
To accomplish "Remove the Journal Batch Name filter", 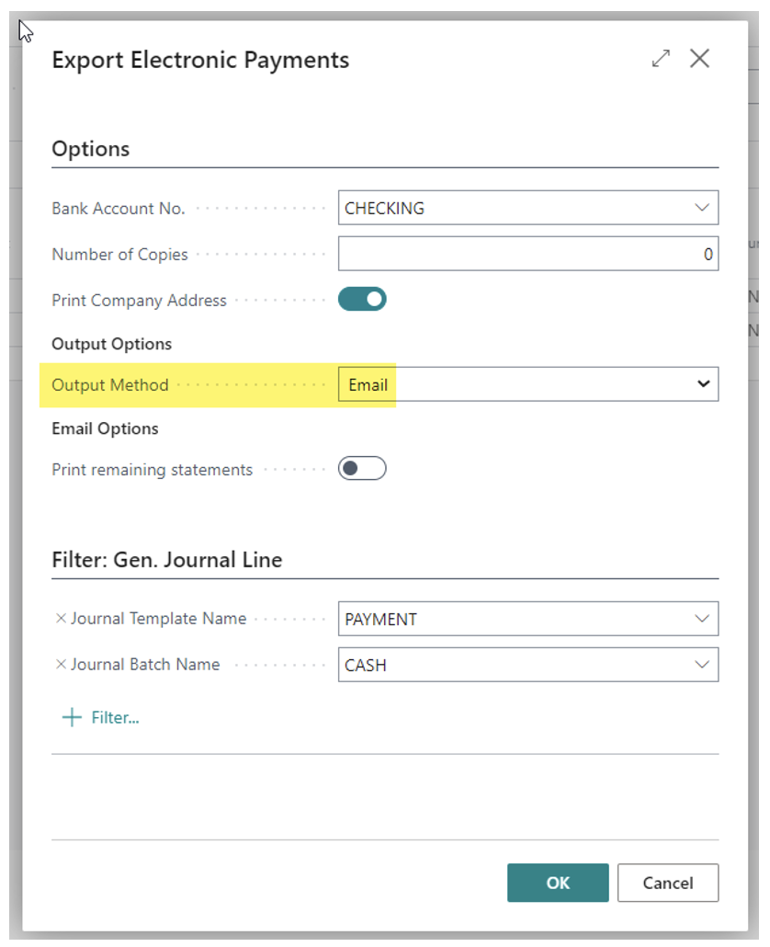I will coord(61,665).
